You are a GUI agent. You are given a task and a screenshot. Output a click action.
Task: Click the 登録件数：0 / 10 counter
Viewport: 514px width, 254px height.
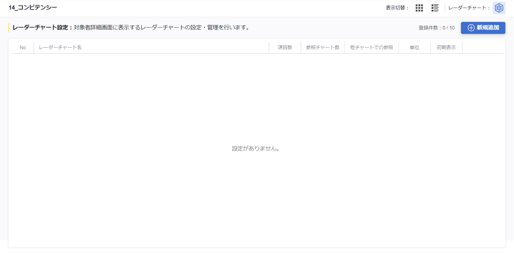pos(436,28)
